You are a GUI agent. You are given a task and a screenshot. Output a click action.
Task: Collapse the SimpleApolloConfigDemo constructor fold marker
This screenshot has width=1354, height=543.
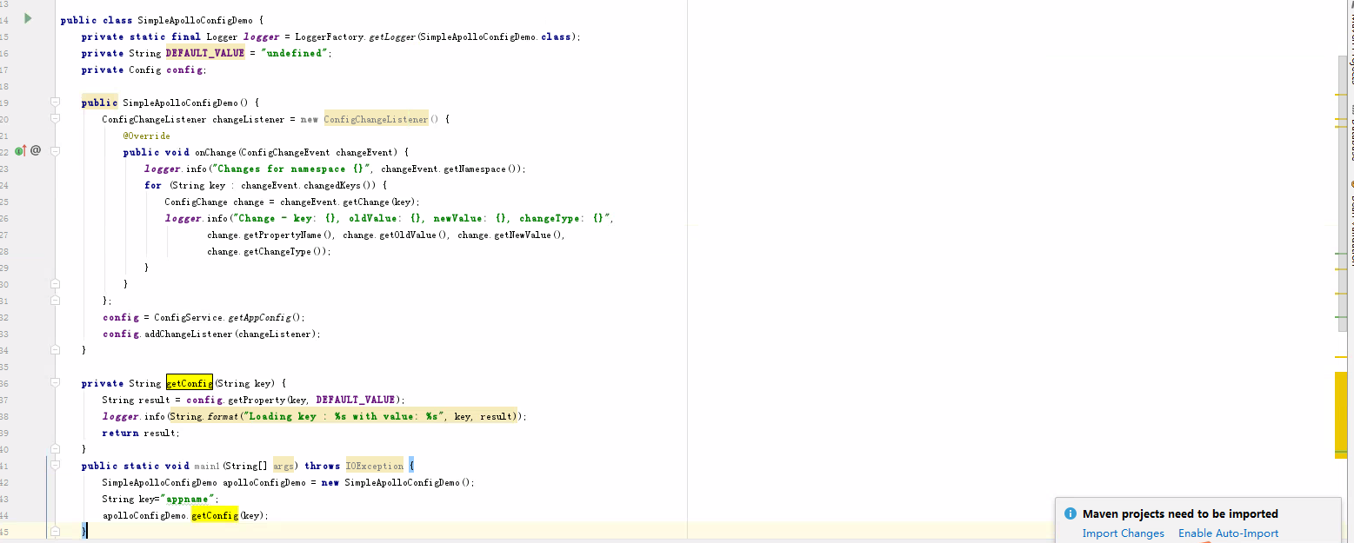[x=55, y=102]
